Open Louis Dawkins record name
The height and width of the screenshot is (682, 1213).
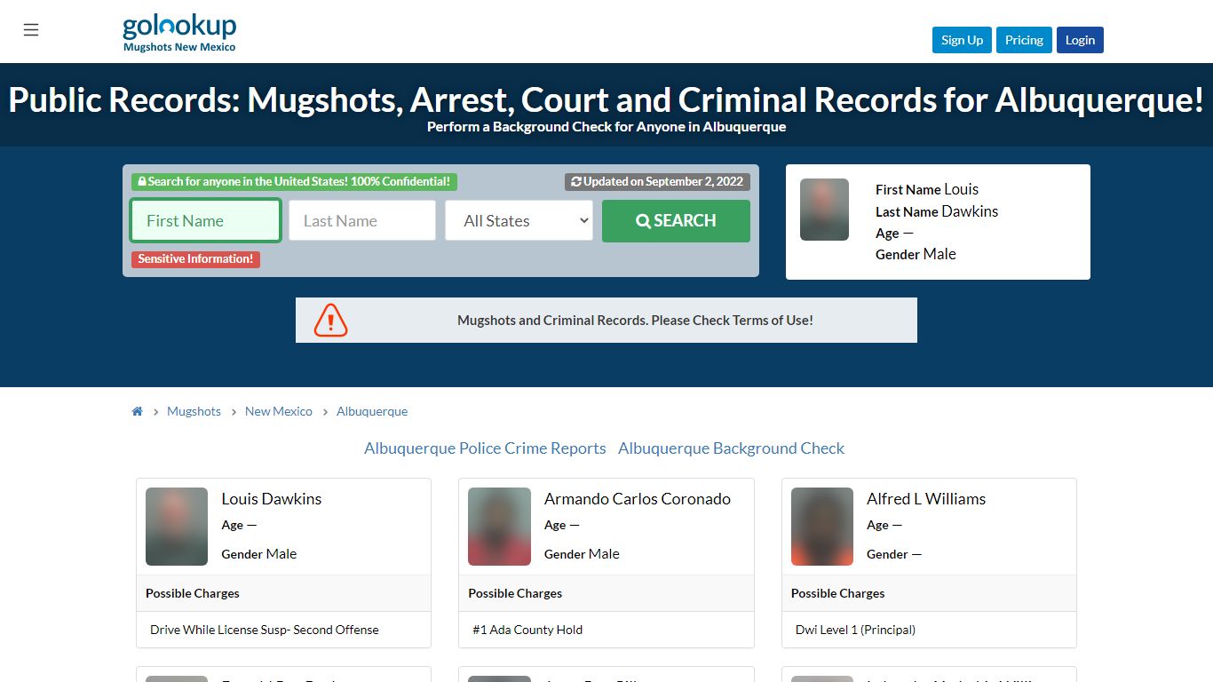[x=272, y=499]
